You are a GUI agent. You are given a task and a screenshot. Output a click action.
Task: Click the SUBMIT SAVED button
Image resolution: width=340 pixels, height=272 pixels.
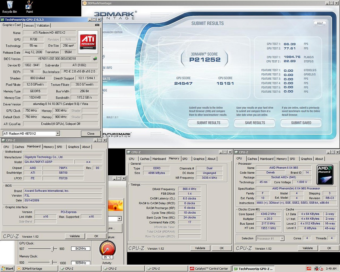[x=301, y=123]
